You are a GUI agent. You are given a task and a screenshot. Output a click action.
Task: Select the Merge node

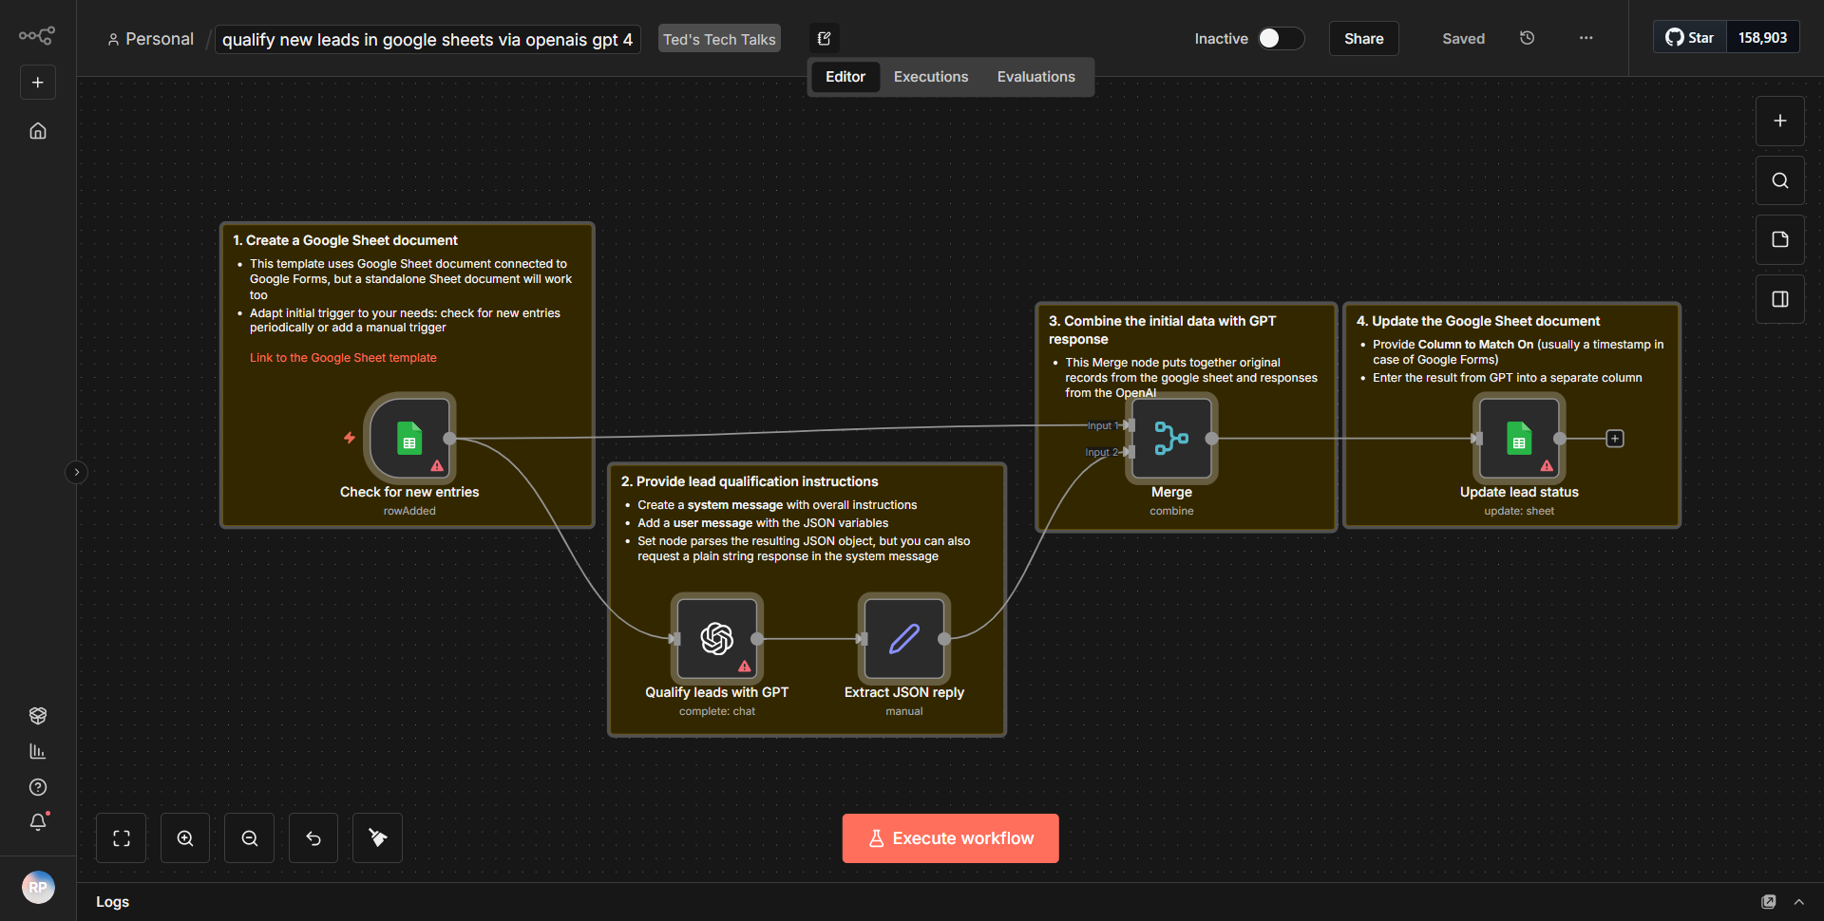coord(1171,439)
